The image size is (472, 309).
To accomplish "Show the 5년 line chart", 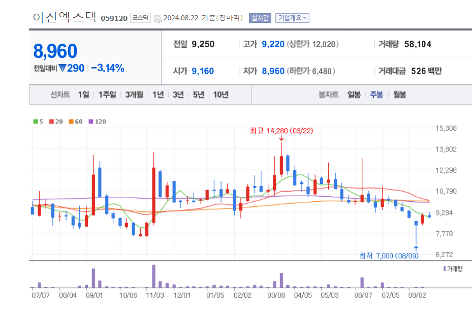I will [x=199, y=95].
